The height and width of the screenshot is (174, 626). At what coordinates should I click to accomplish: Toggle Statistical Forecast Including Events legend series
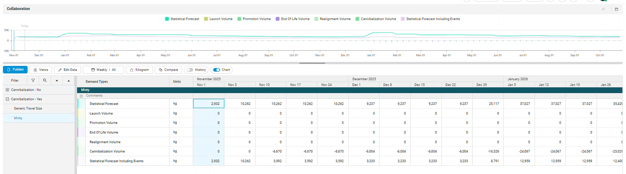point(430,19)
